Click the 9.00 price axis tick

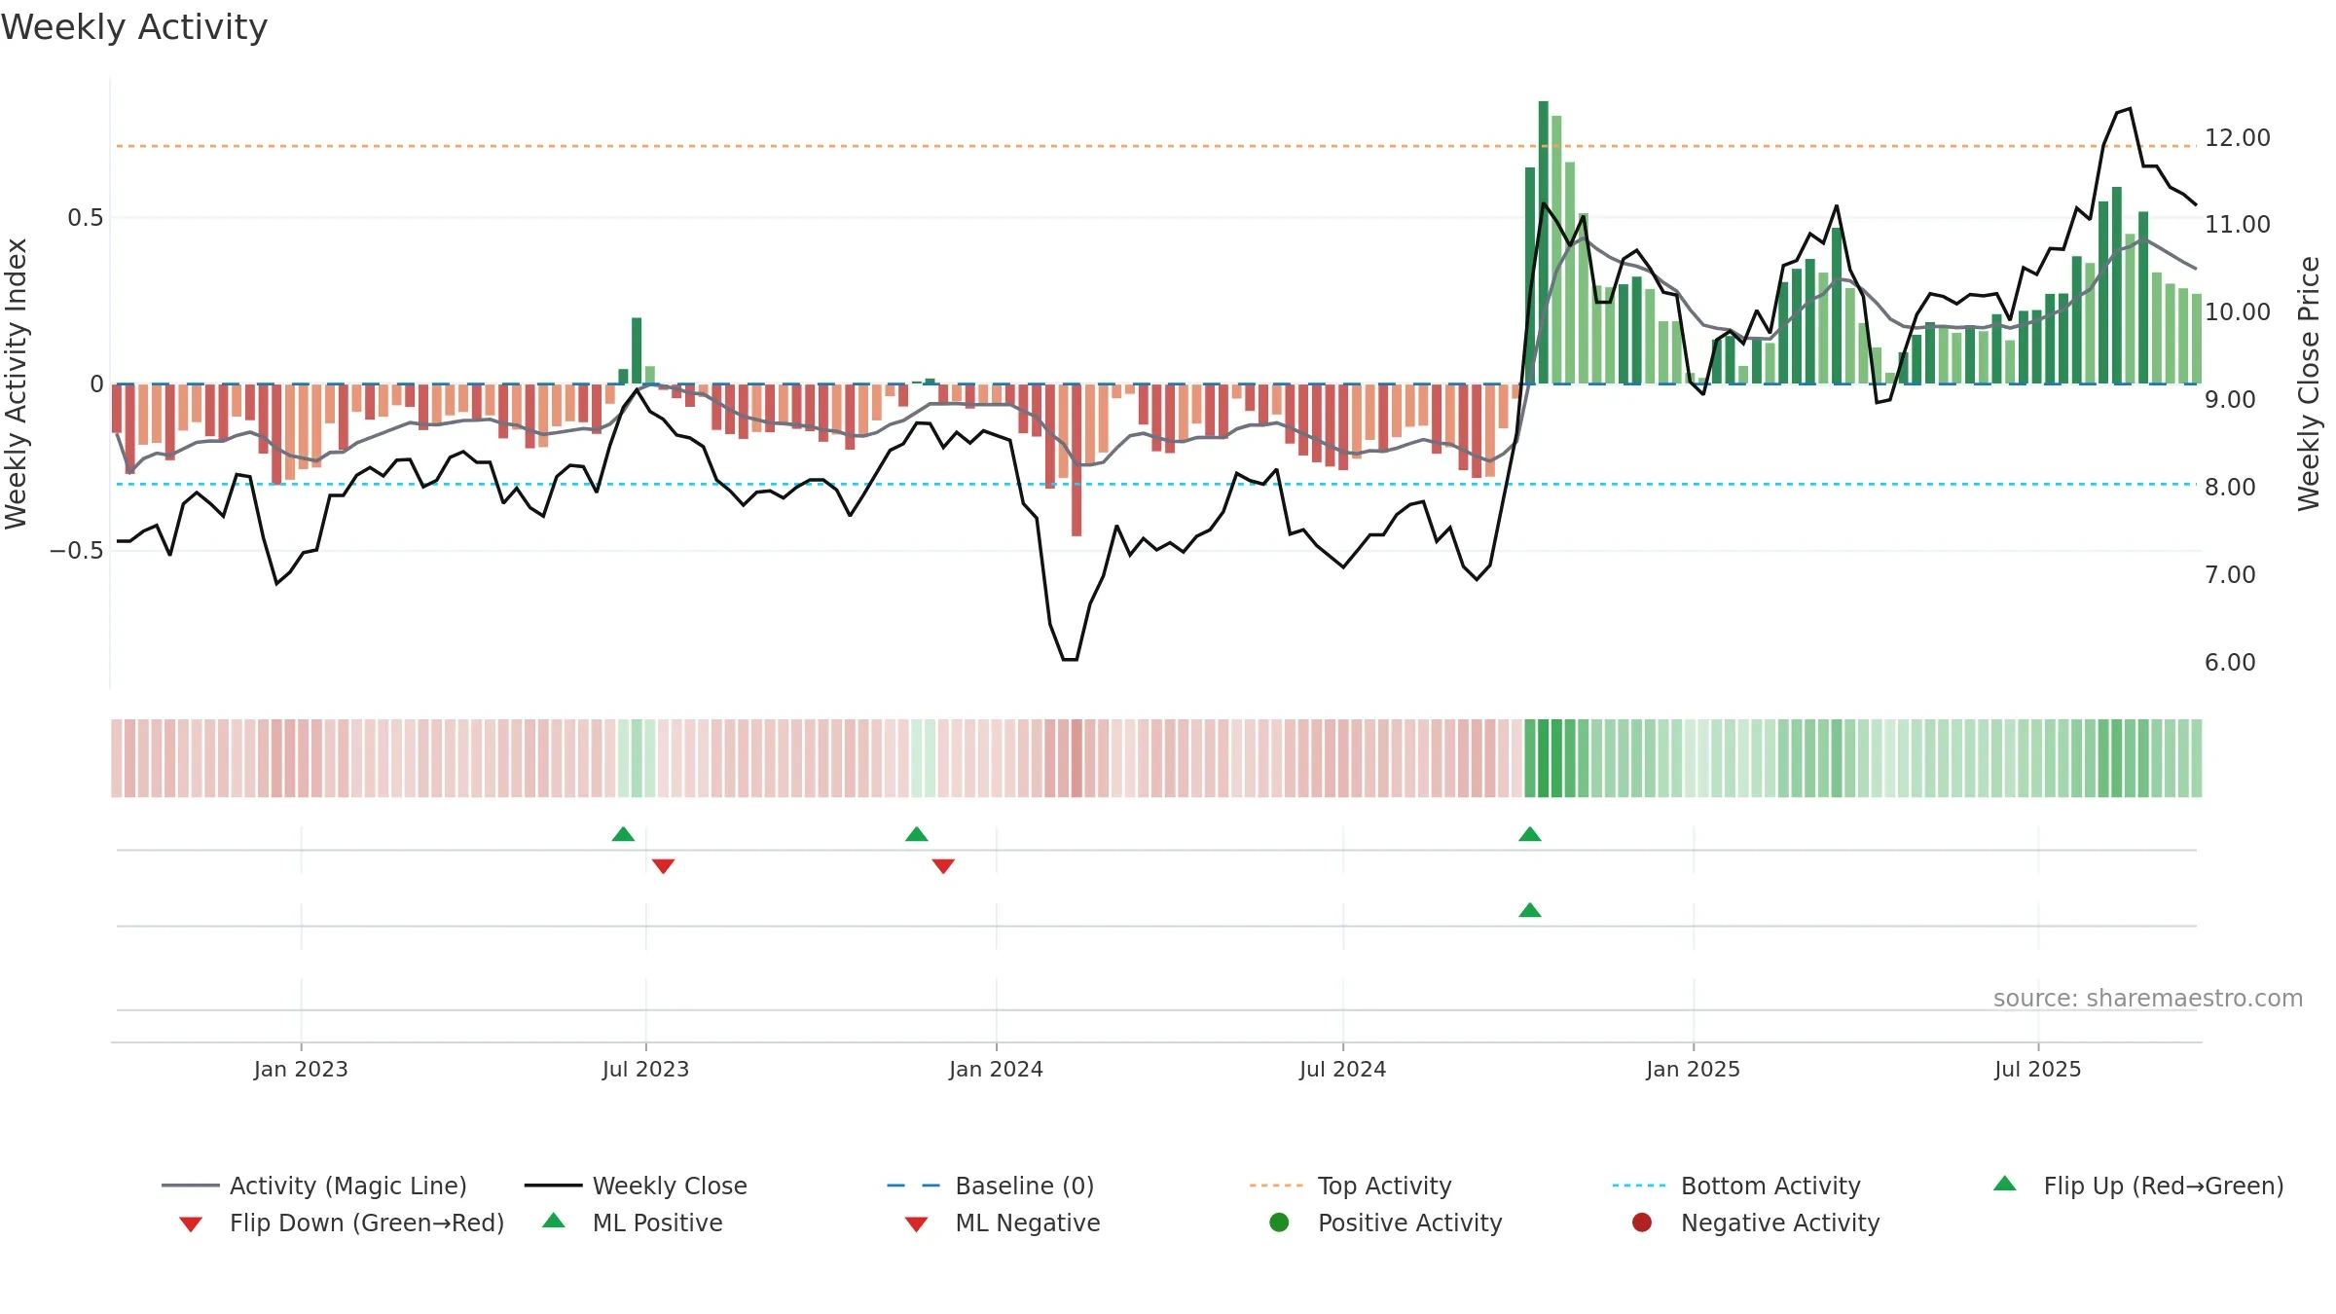click(x=2230, y=399)
